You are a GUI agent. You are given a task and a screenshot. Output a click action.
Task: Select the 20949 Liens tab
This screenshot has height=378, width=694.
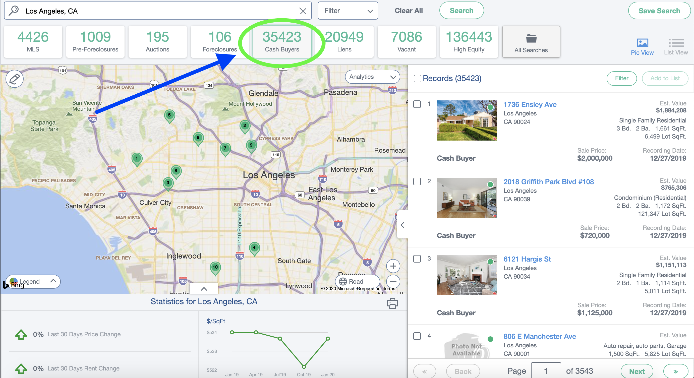(344, 41)
